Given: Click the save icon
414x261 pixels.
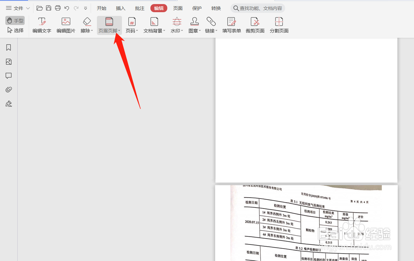Looking at the screenshot, I should coord(48,8).
